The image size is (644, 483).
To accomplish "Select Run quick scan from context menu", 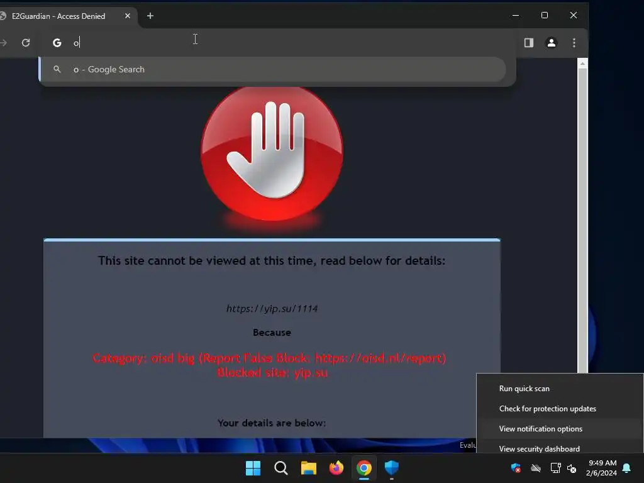I will click(x=560, y=389).
